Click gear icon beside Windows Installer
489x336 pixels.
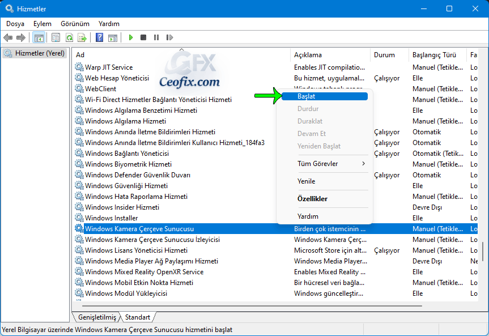pyautogui.click(x=79, y=218)
